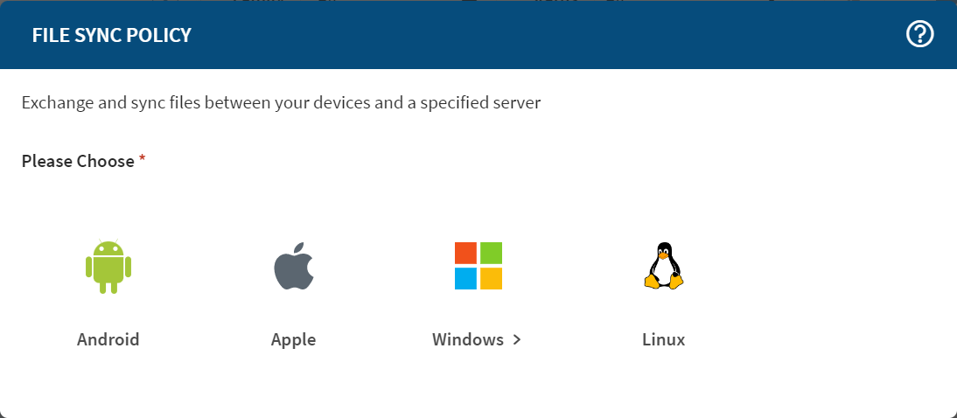Viewport: 957px width, 418px height.
Task: Open the help question mark icon
Action: pyautogui.click(x=920, y=35)
